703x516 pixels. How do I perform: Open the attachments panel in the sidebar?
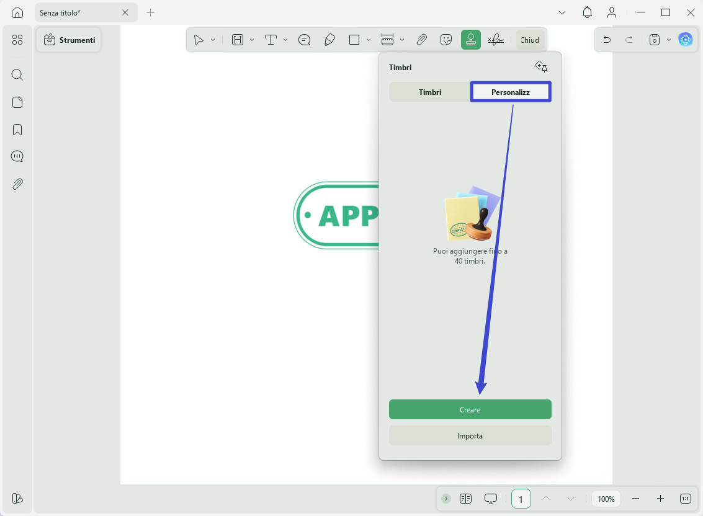tap(17, 184)
